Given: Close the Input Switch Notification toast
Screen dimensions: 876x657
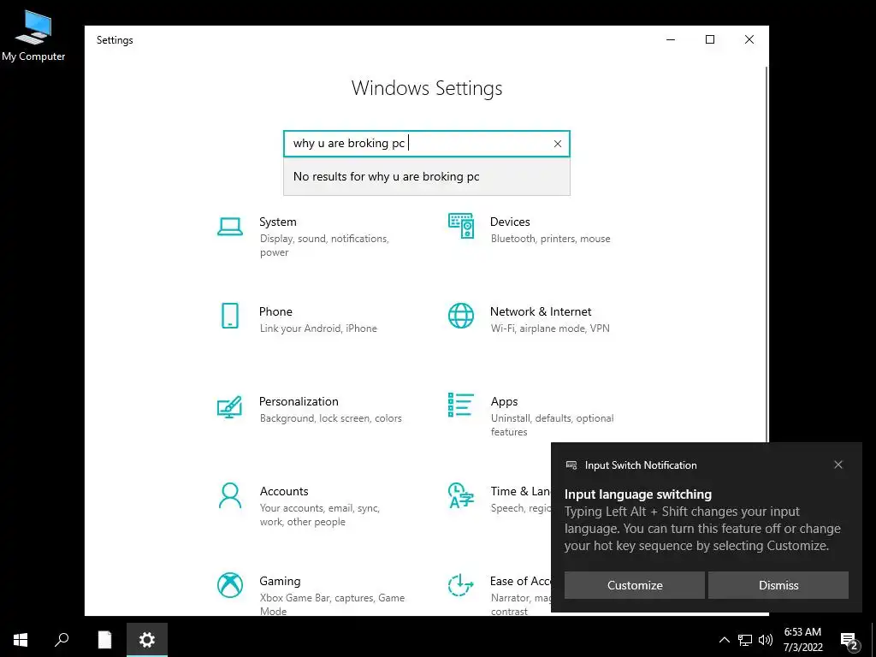Looking at the screenshot, I should (838, 465).
